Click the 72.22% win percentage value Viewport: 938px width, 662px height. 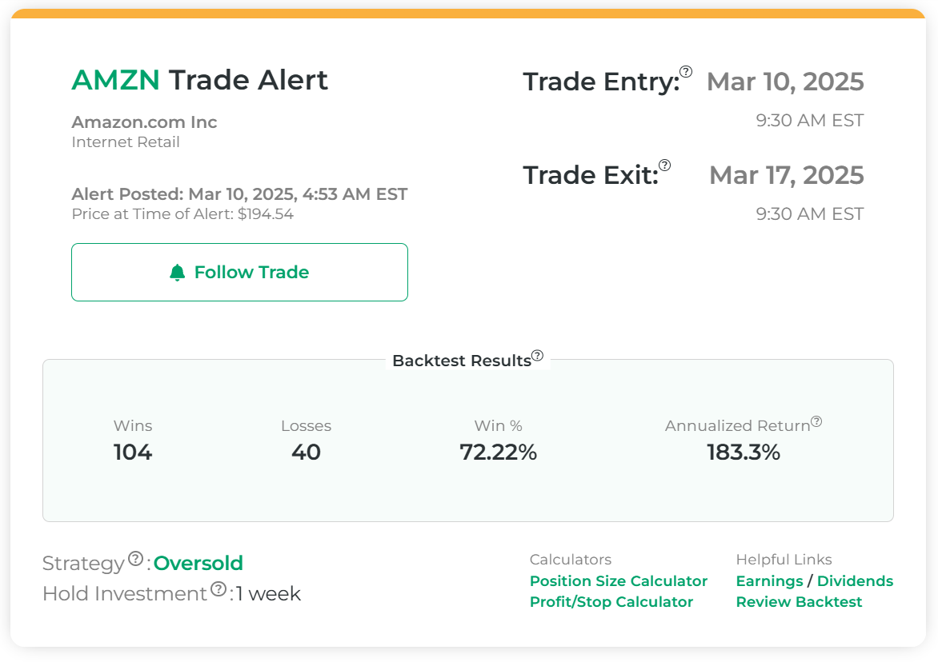(498, 453)
